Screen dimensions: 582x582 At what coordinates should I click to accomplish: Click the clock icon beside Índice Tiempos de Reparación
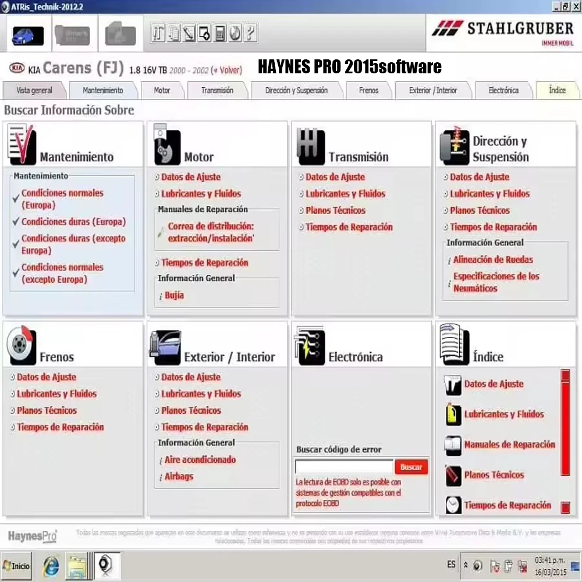tap(453, 506)
